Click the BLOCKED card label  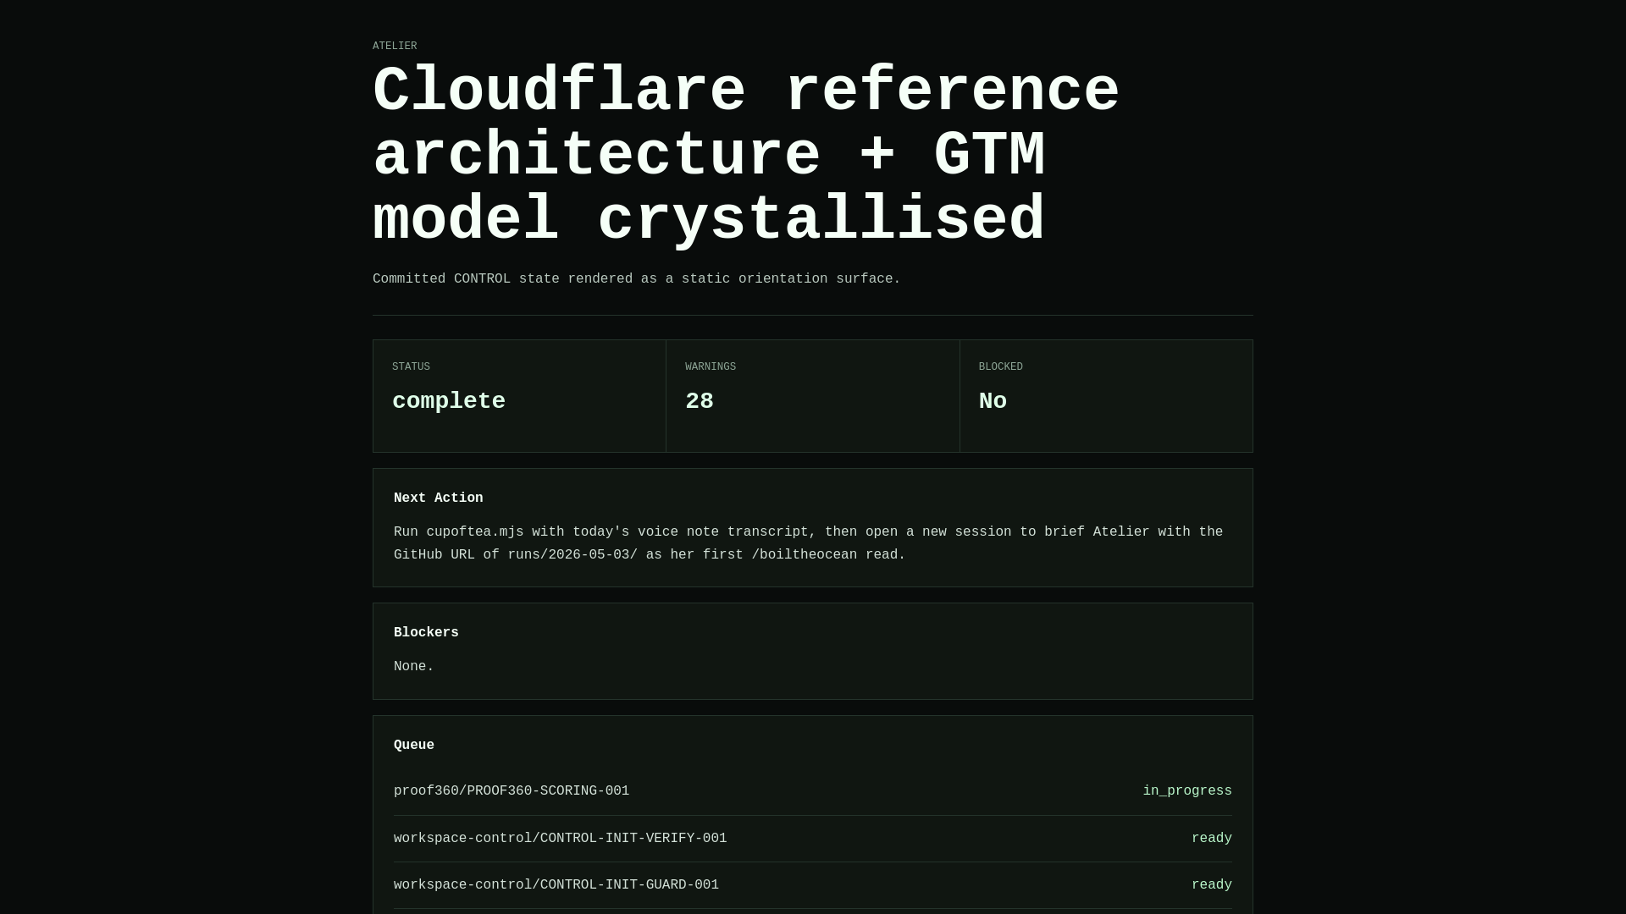click(1001, 366)
